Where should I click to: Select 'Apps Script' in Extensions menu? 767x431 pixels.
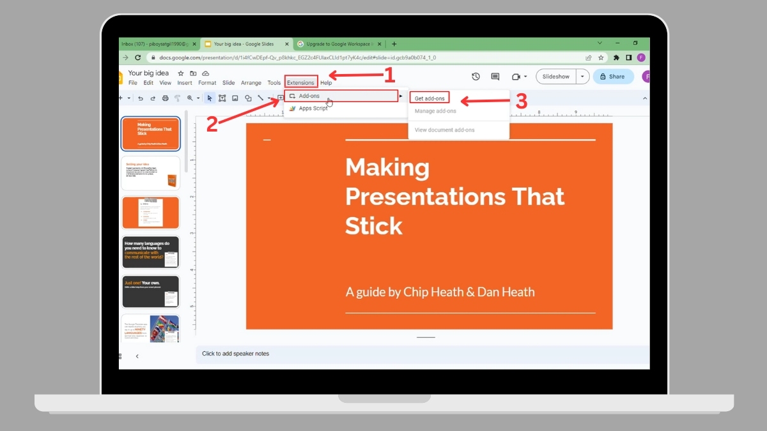pyautogui.click(x=313, y=109)
